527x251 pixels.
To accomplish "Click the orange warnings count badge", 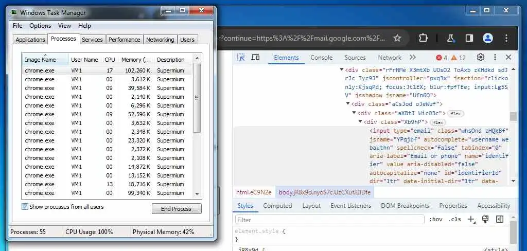I will click(x=459, y=58).
